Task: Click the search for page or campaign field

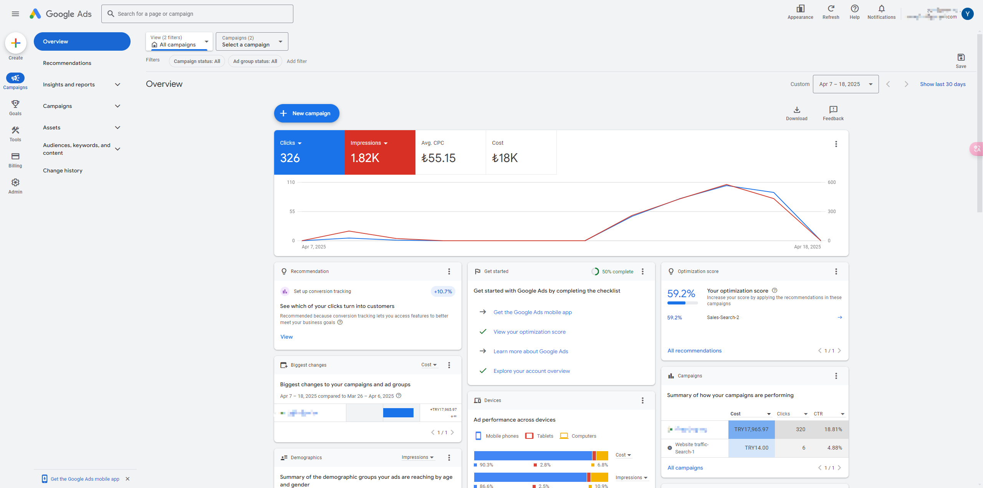Action: point(197,14)
